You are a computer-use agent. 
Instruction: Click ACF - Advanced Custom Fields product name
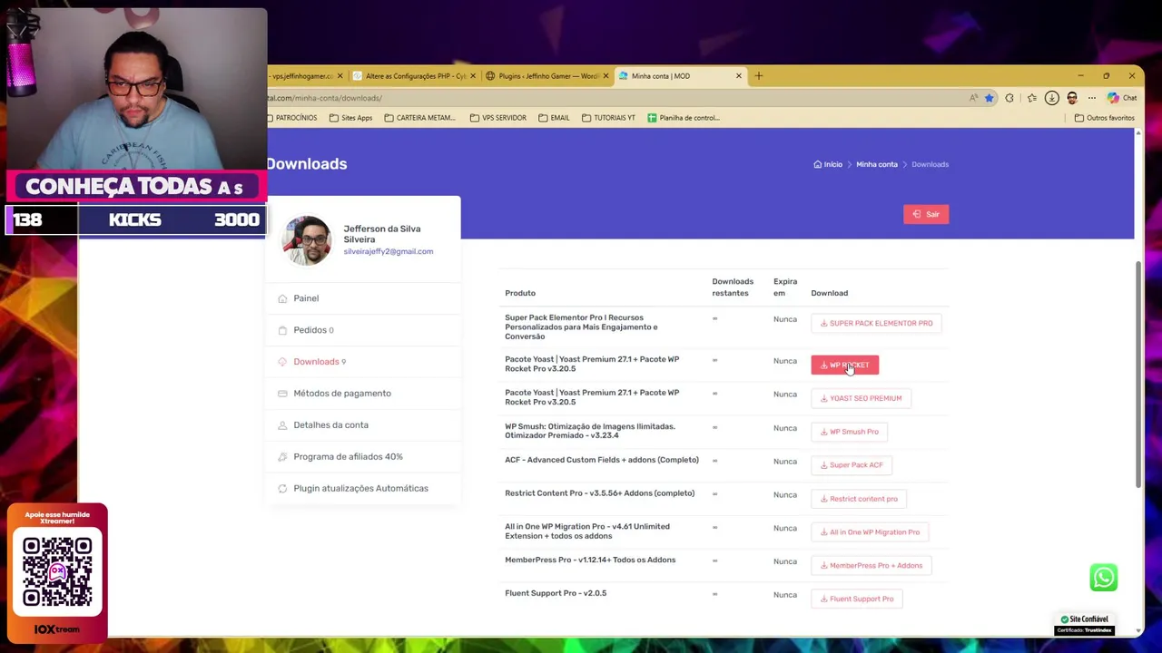coord(602,460)
